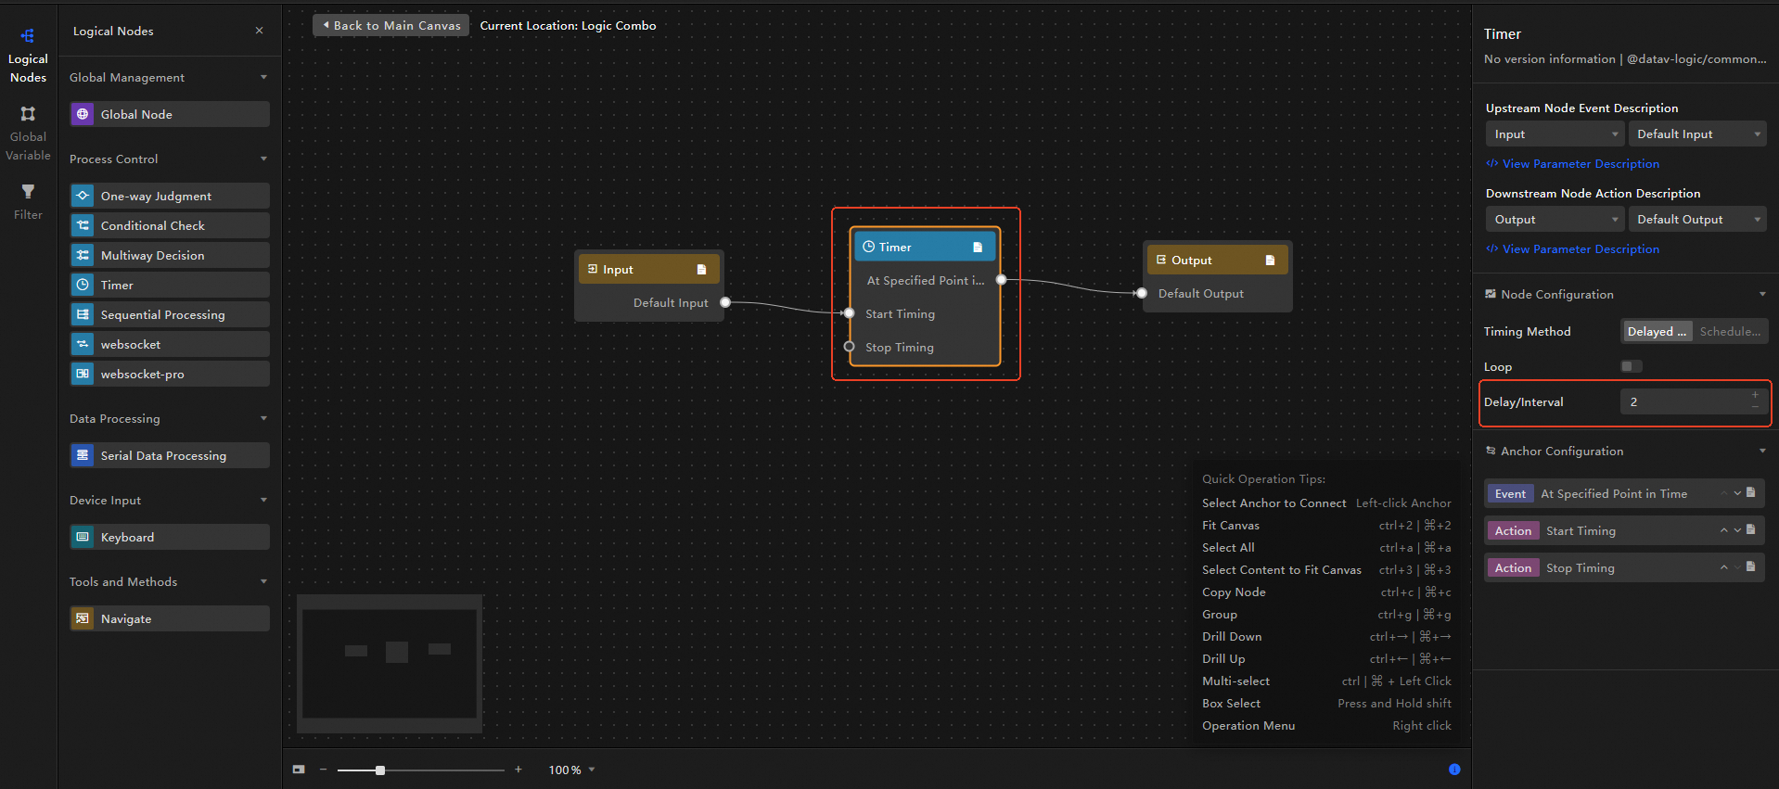Increase the Delay/Interval value
The width and height of the screenshot is (1779, 789).
(1755, 395)
